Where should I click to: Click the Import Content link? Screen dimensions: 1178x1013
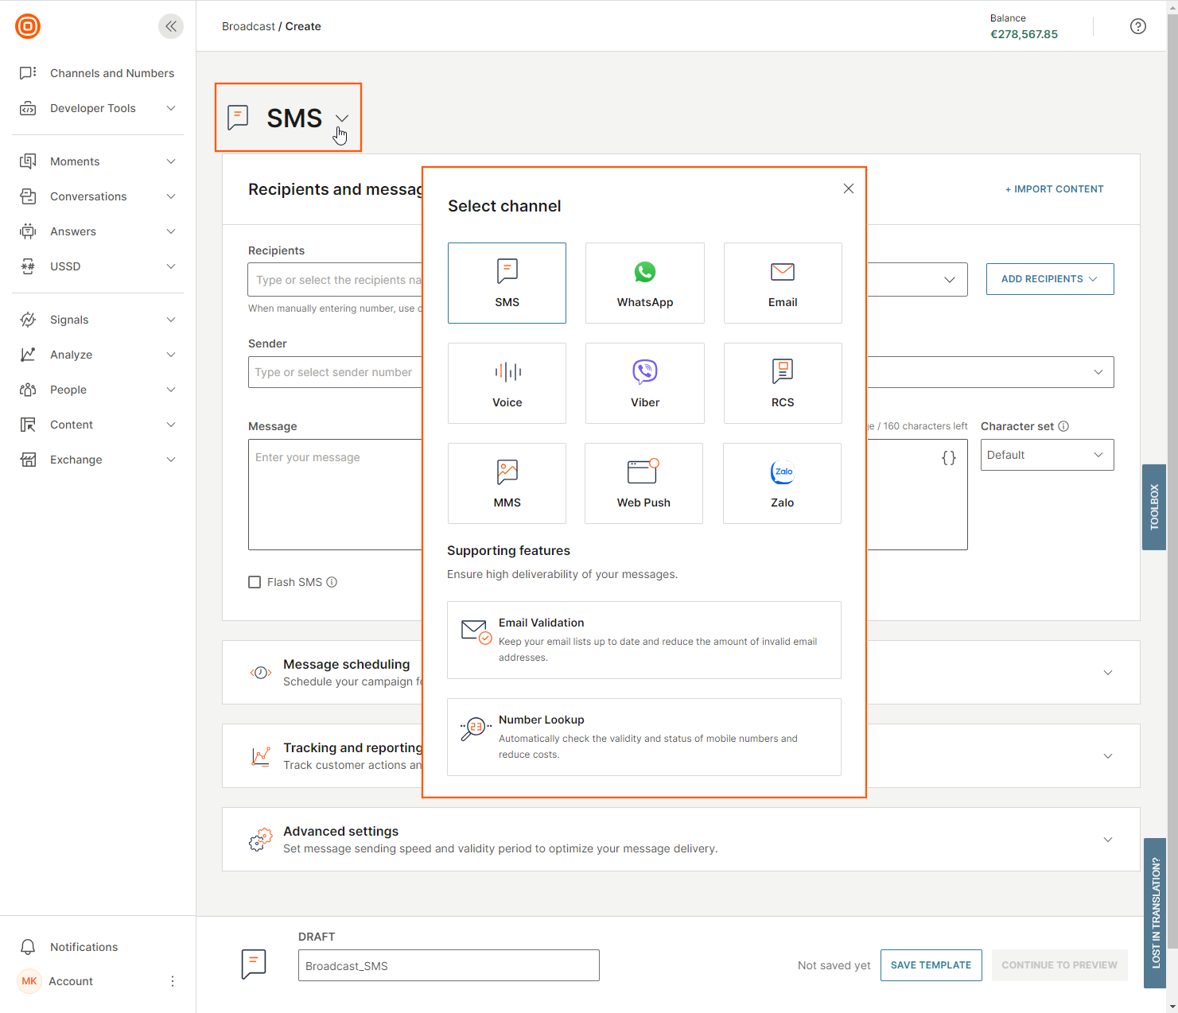1054,189
